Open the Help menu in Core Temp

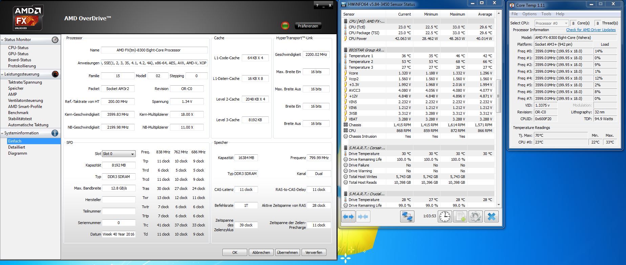(560, 14)
